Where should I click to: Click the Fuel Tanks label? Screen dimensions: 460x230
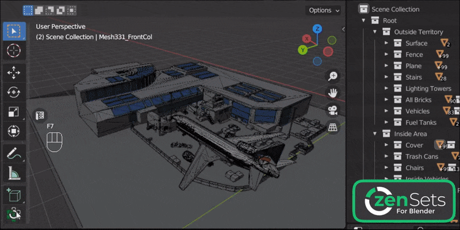tap(421, 122)
